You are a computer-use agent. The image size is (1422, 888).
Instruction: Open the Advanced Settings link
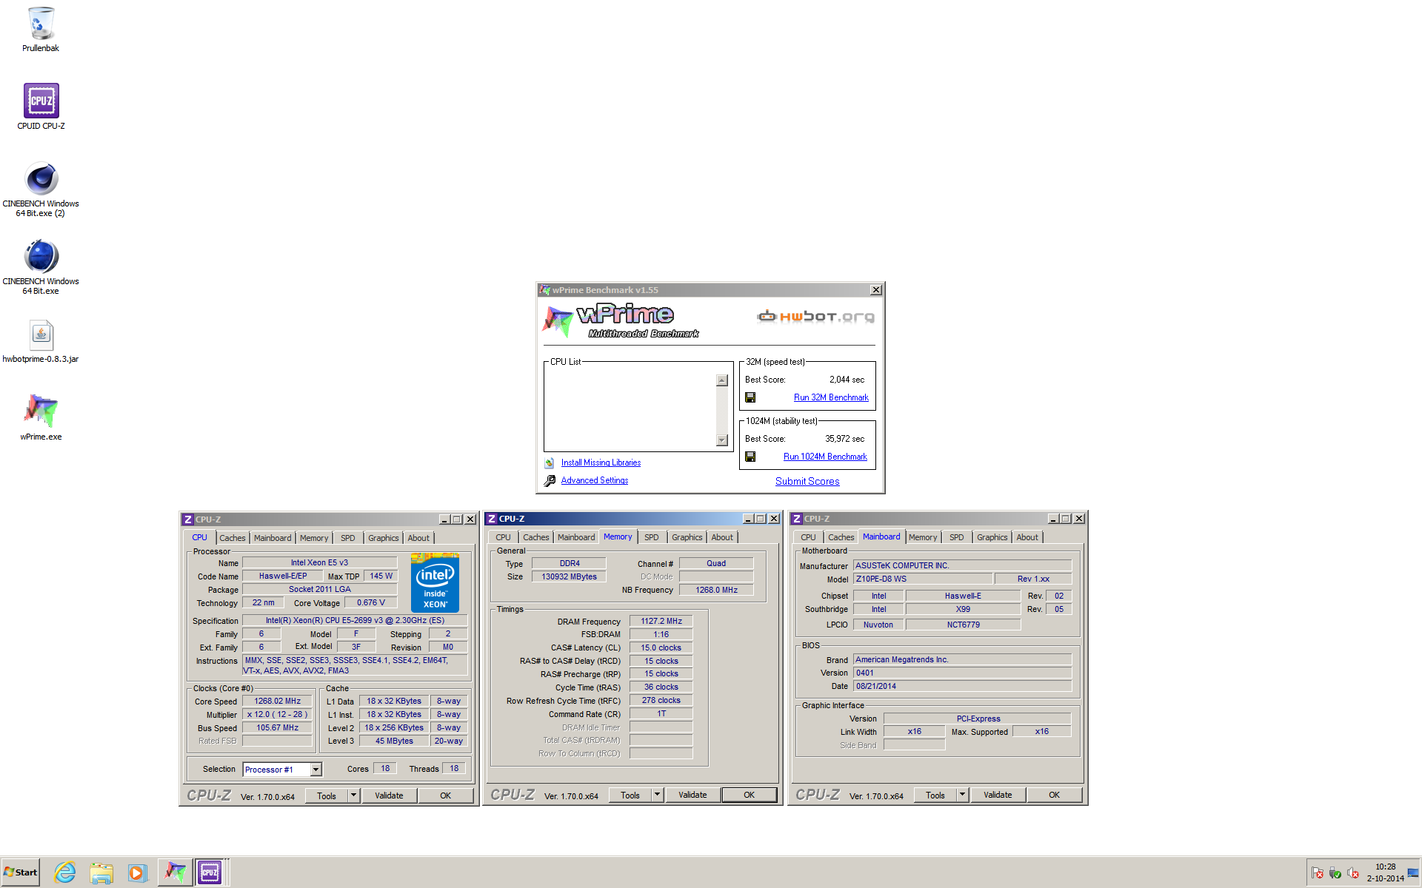pos(595,480)
